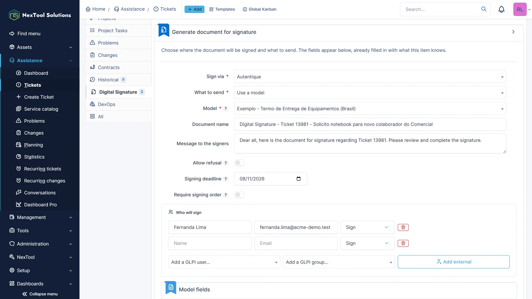
Task: Click the Document name input field
Action: pyautogui.click(x=370, y=124)
